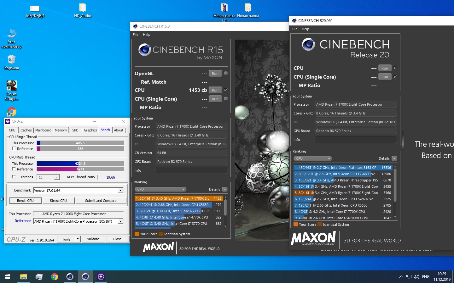The height and width of the screenshot is (283, 454).
Task: Click the CINEBENCH R20.060 title bar icon
Action: tap(294, 21)
